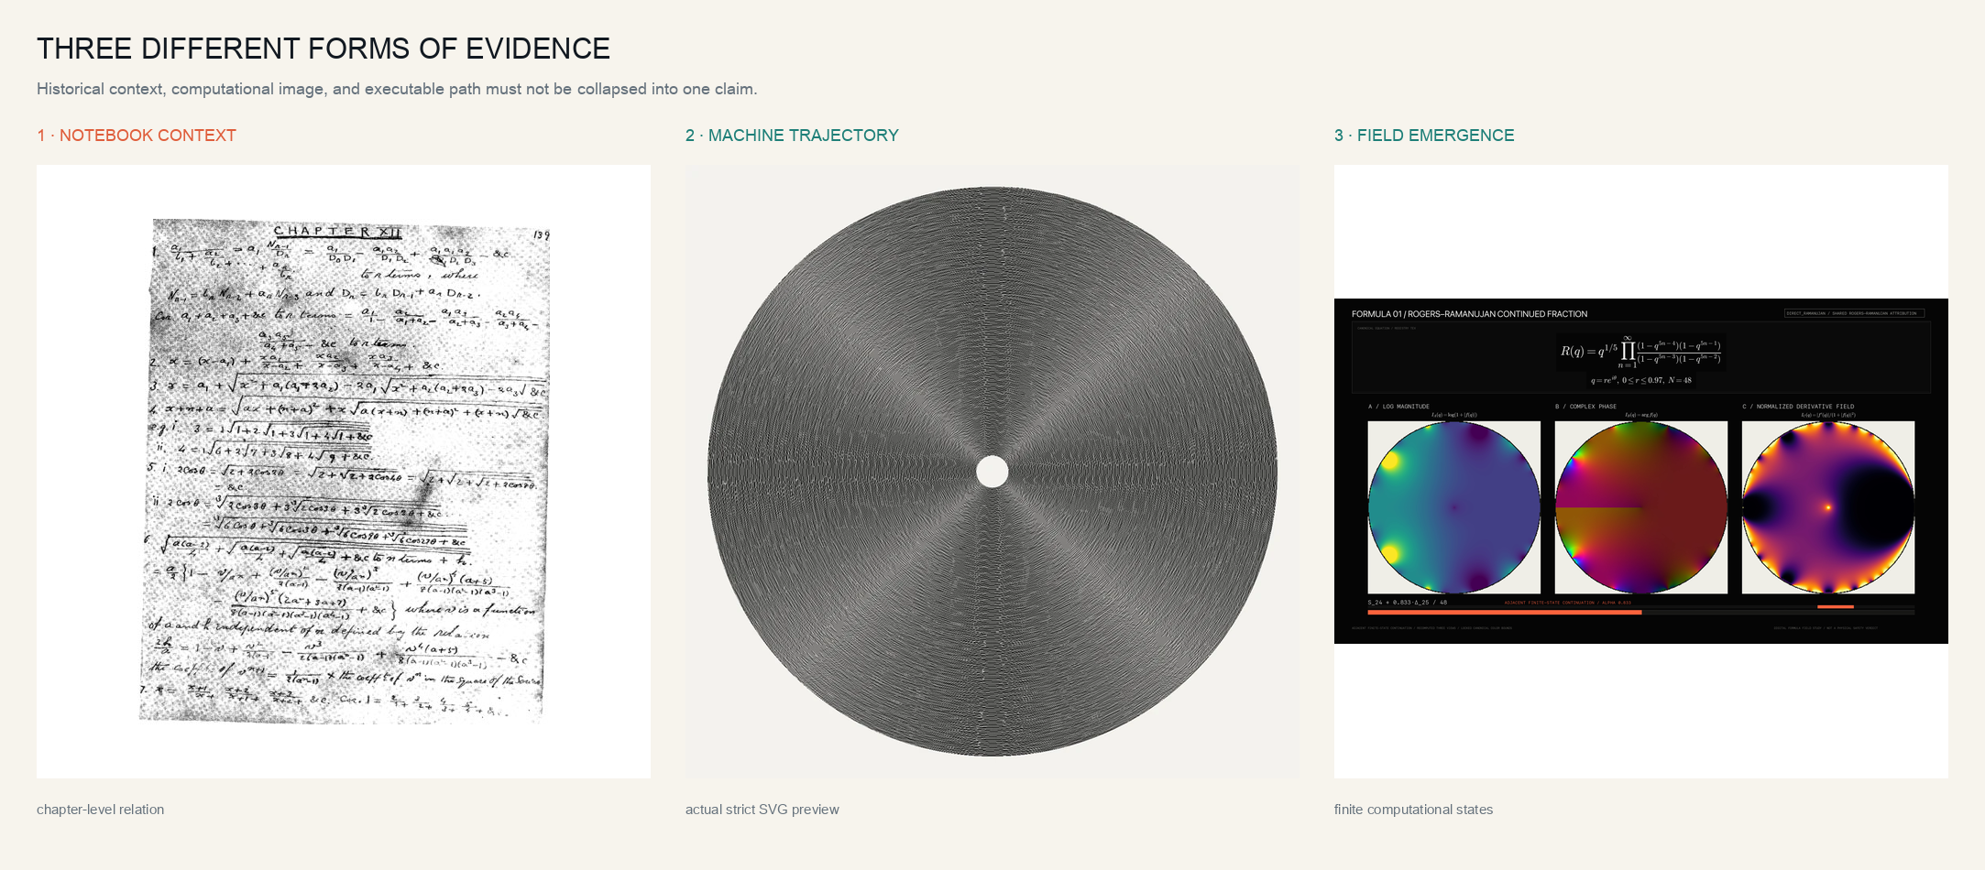Click the 'S_24 + 0.833·Δ_25 / 48' state readout
Screen dimensions: 1985x870
(x=1408, y=603)
